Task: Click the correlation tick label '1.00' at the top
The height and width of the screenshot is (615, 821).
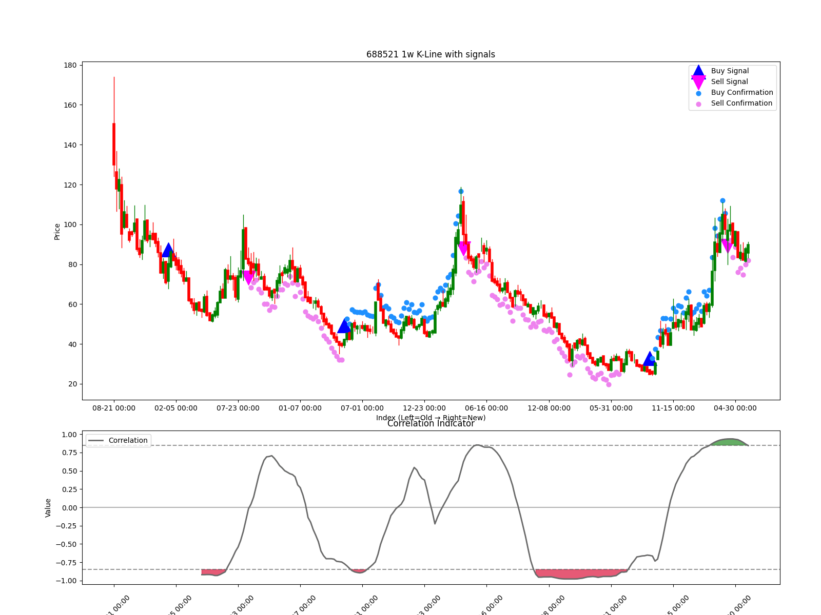Action: tap(69, 435)
